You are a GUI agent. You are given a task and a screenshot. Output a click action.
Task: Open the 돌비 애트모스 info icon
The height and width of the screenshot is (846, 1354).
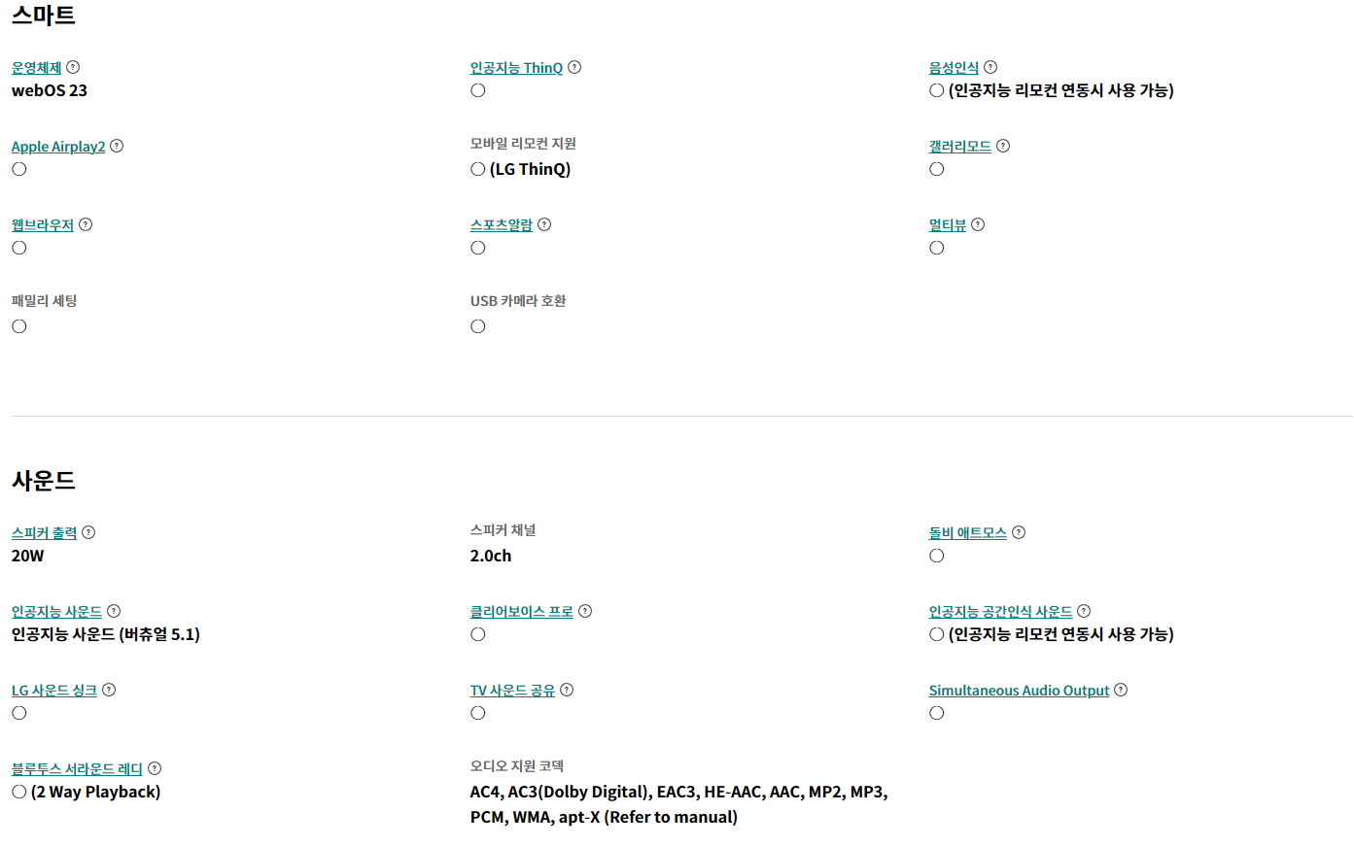1019,532
